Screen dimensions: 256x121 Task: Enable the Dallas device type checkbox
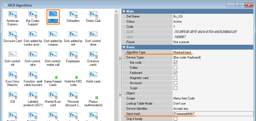tap(175, 68)
